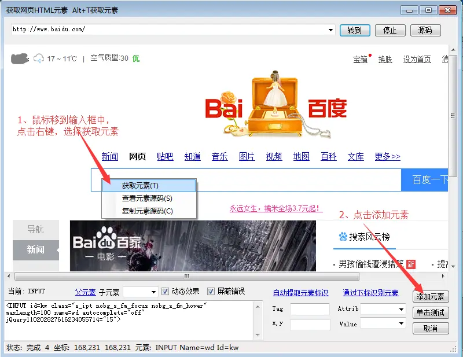The image size is (463, 357).
Task: Choose 获取元素(T) from context menu
Action: tap(149, 186)
